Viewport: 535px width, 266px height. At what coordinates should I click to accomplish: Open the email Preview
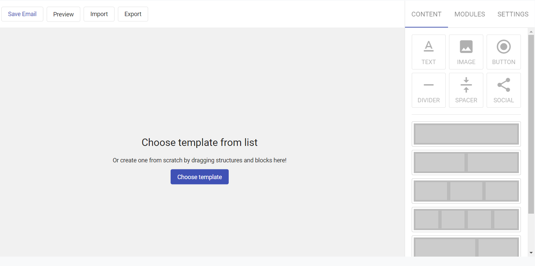[63, 14]
